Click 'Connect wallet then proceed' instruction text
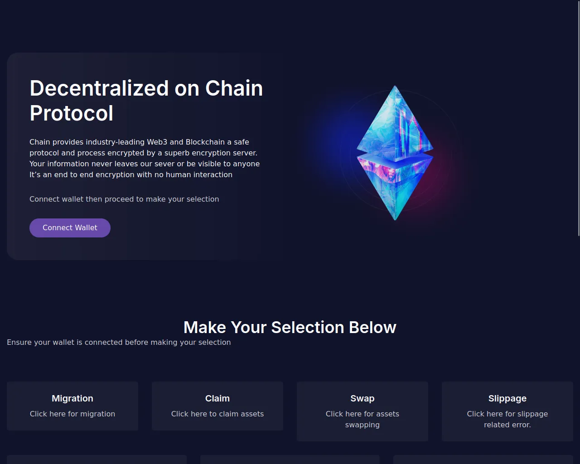Viewport: 580px width, 464px height. (x=124, y=199)
